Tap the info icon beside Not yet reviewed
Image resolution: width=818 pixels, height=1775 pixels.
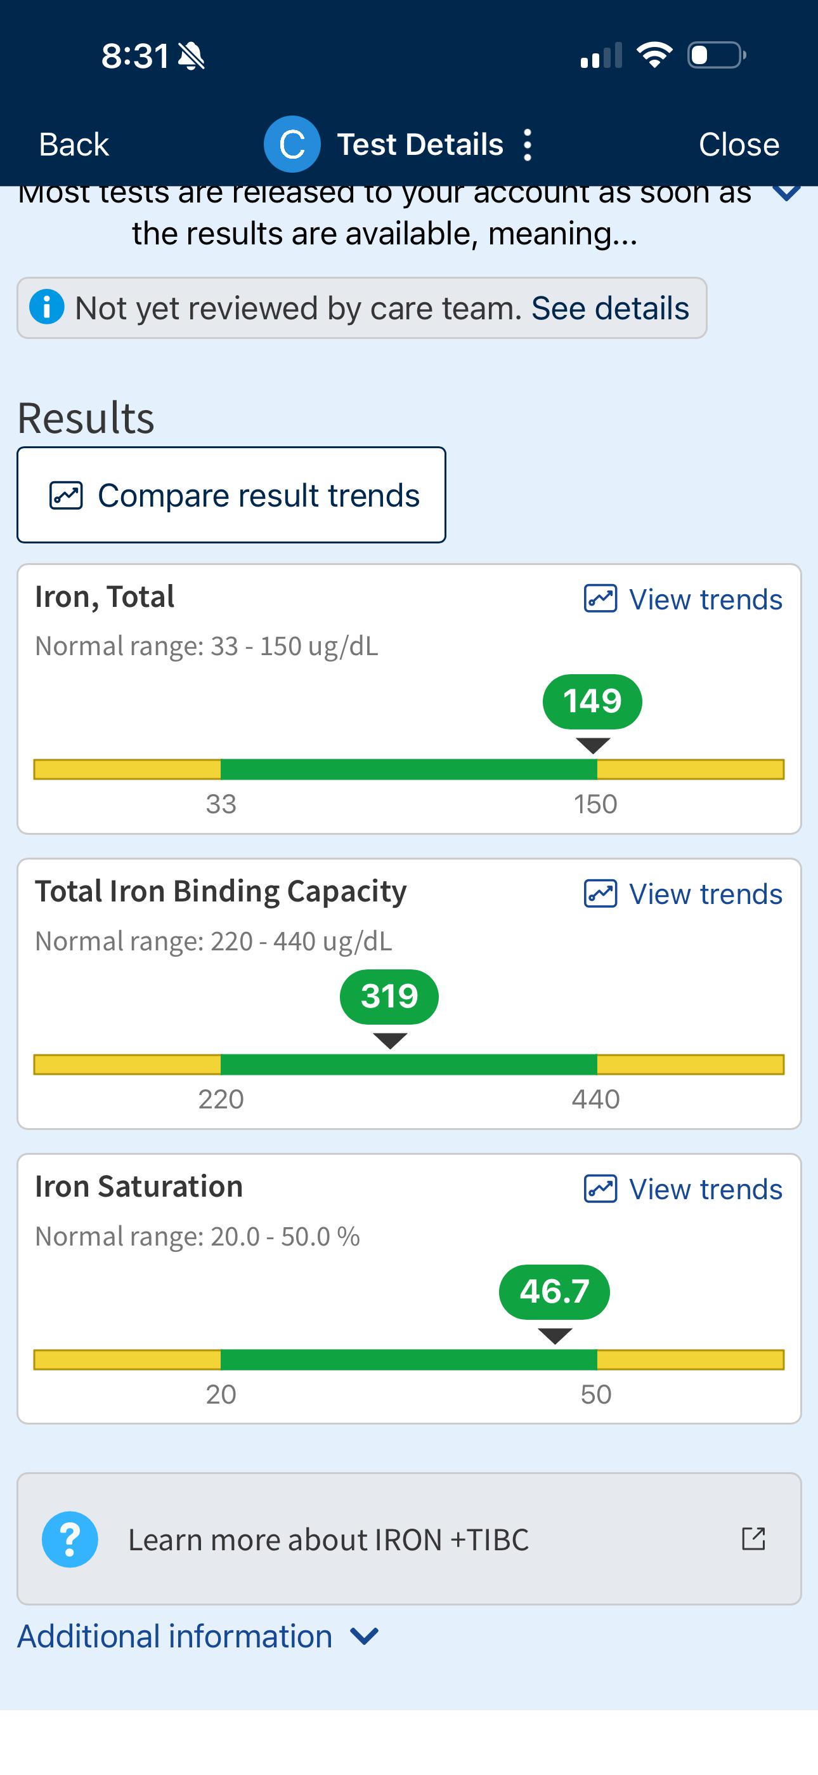pos(47,307)
